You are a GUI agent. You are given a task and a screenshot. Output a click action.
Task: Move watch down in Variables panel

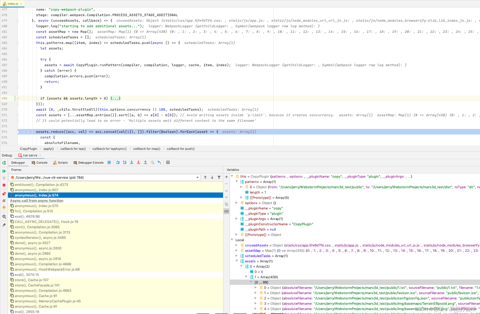[226, 198]
